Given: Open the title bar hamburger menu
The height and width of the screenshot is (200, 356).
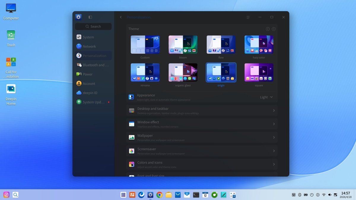Looking at the screenshot, I should (248, 17).
